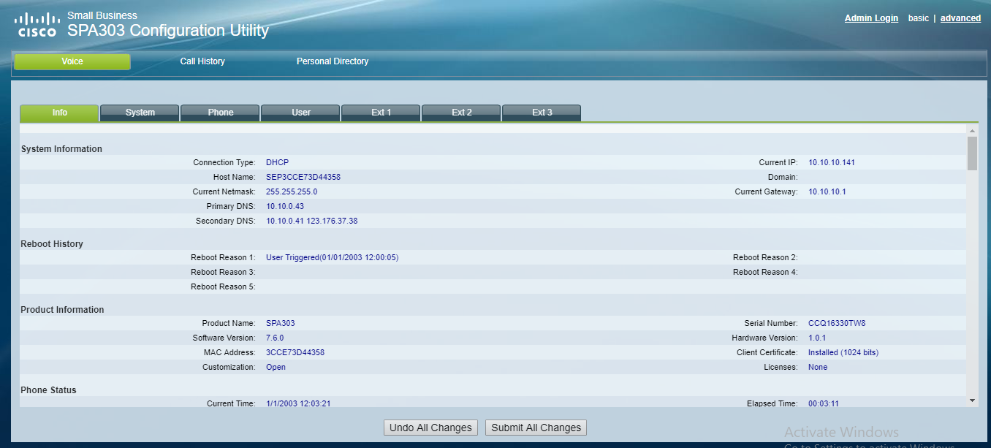Click Submit All Changes button

click(536, 428)
